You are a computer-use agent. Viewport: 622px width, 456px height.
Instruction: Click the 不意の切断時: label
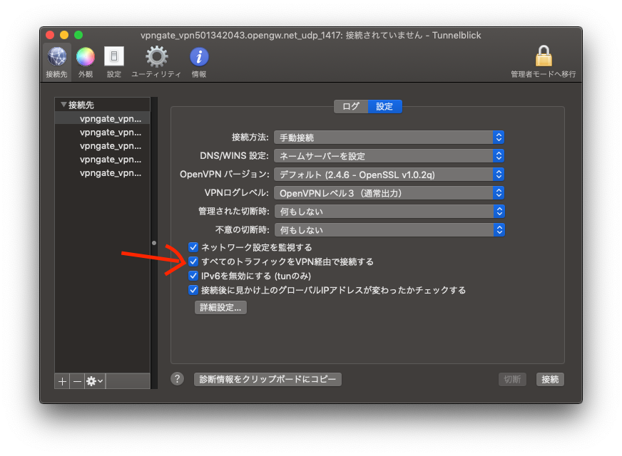tap(243, 230)
